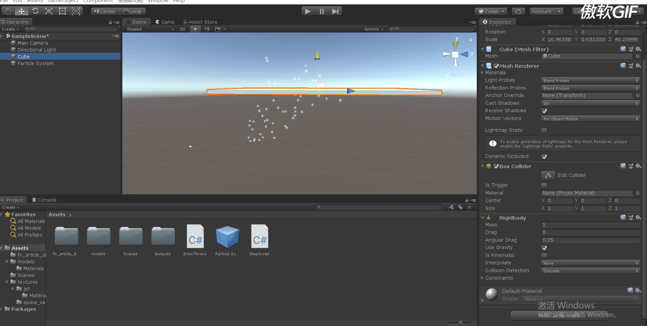Toggle Dynamic Occluded checkbox
Image resolution: width=647 pixels, height=326 pixels.
pyautogui.click(x=544, y=157)
